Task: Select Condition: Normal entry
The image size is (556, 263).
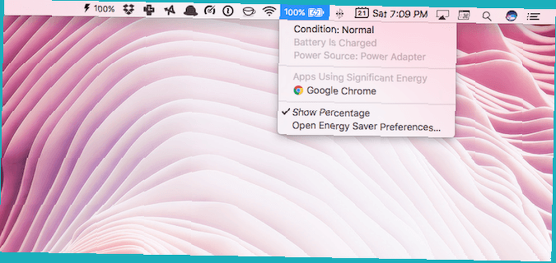Action: tap(334, 30)
